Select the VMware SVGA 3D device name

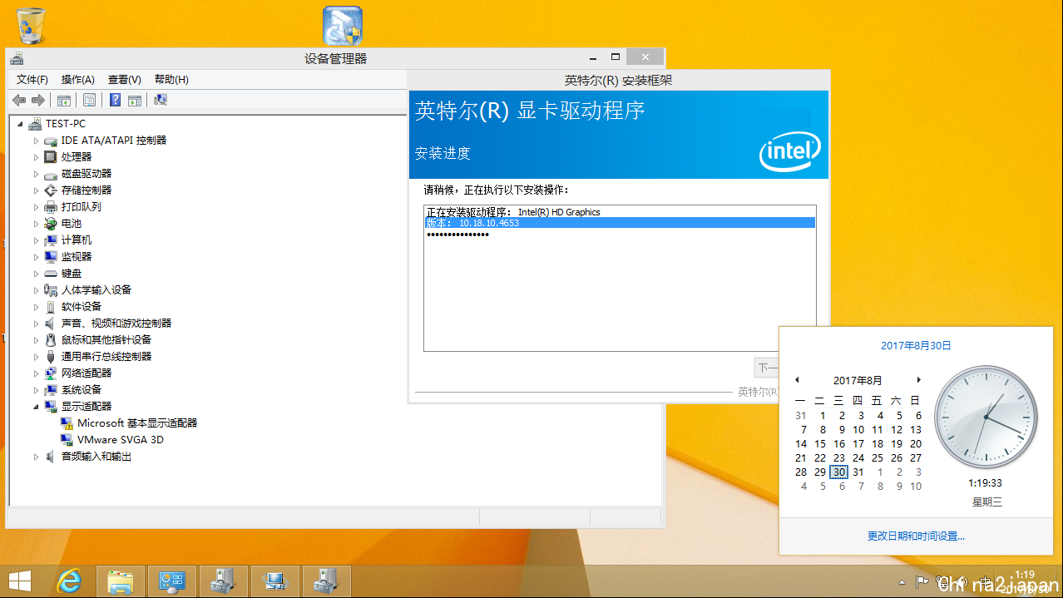click(x=121, y=440)
